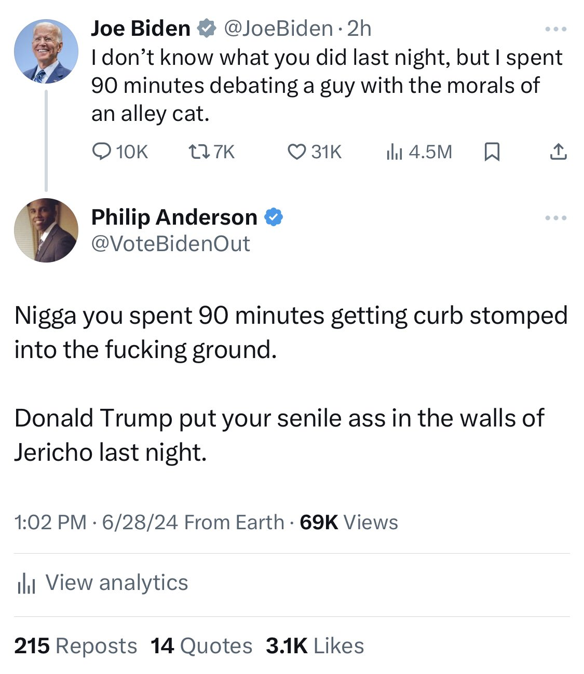The height and width of the screenshot is (674, 584).
Task: Click Philip Anderson's display name
Action: coord(174,217)
